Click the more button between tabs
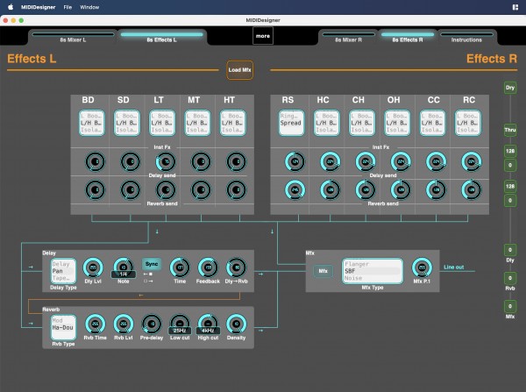 point(263,36)
